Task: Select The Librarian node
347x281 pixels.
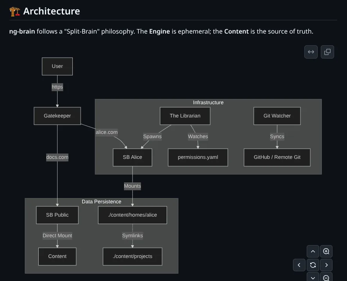Action: pos(185,116)
